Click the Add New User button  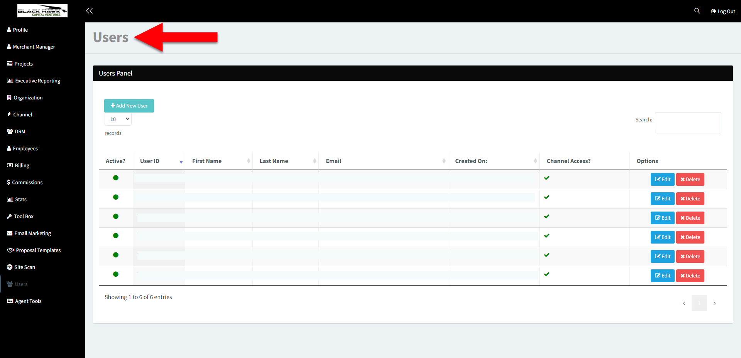(129, 106)
